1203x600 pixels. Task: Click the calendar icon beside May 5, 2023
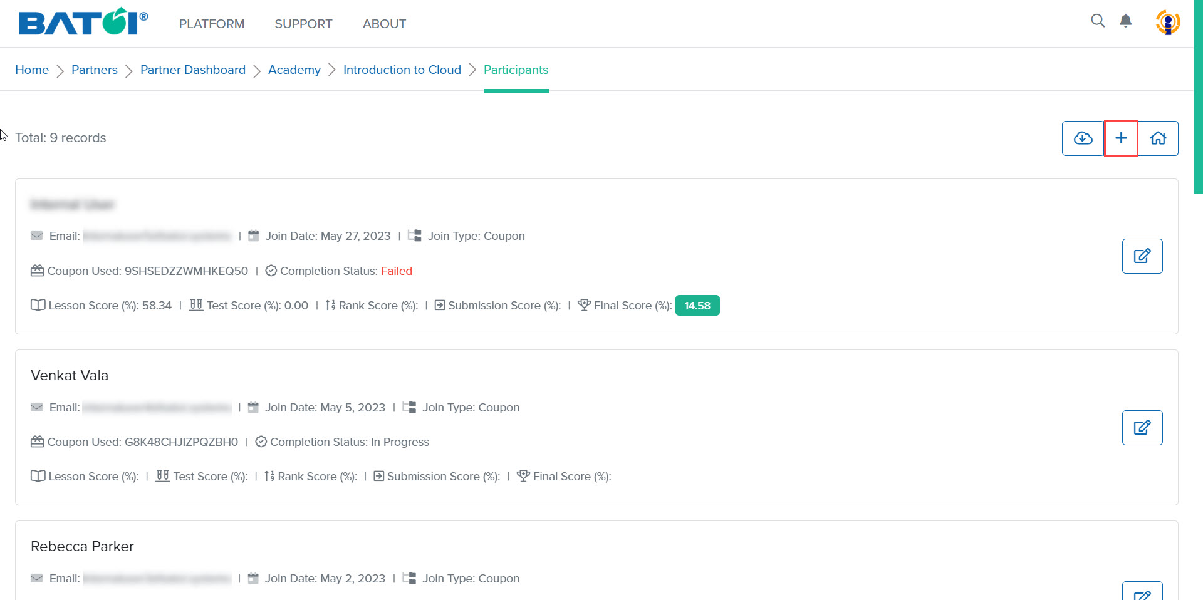click(x=254, y=407)
